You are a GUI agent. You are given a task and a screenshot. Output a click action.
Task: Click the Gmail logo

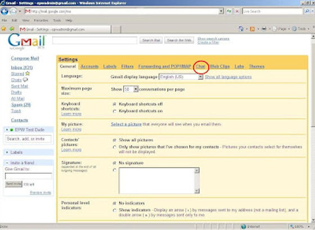(x=26, y=42)
